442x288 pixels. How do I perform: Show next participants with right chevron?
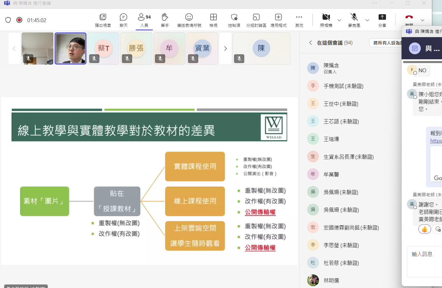(225, 49)
